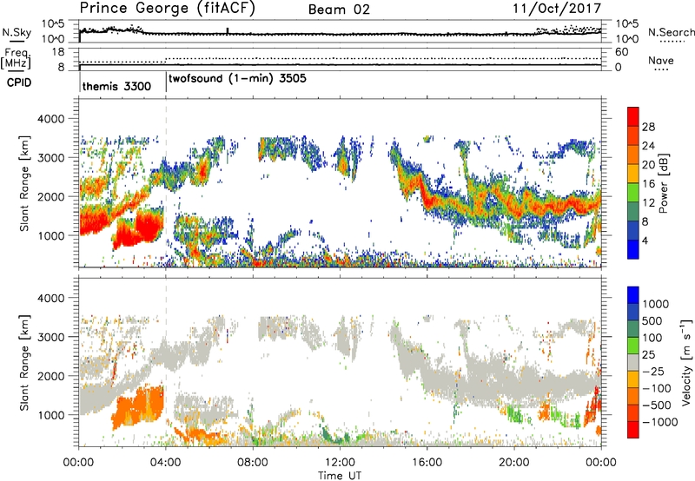Click the date '11/Oct/2017'
This screenshot has height=481, width=695.
557,9
